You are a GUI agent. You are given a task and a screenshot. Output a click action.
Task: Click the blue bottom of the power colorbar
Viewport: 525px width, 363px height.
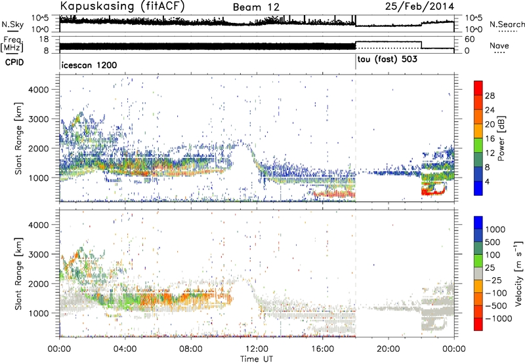pos(478,189)
